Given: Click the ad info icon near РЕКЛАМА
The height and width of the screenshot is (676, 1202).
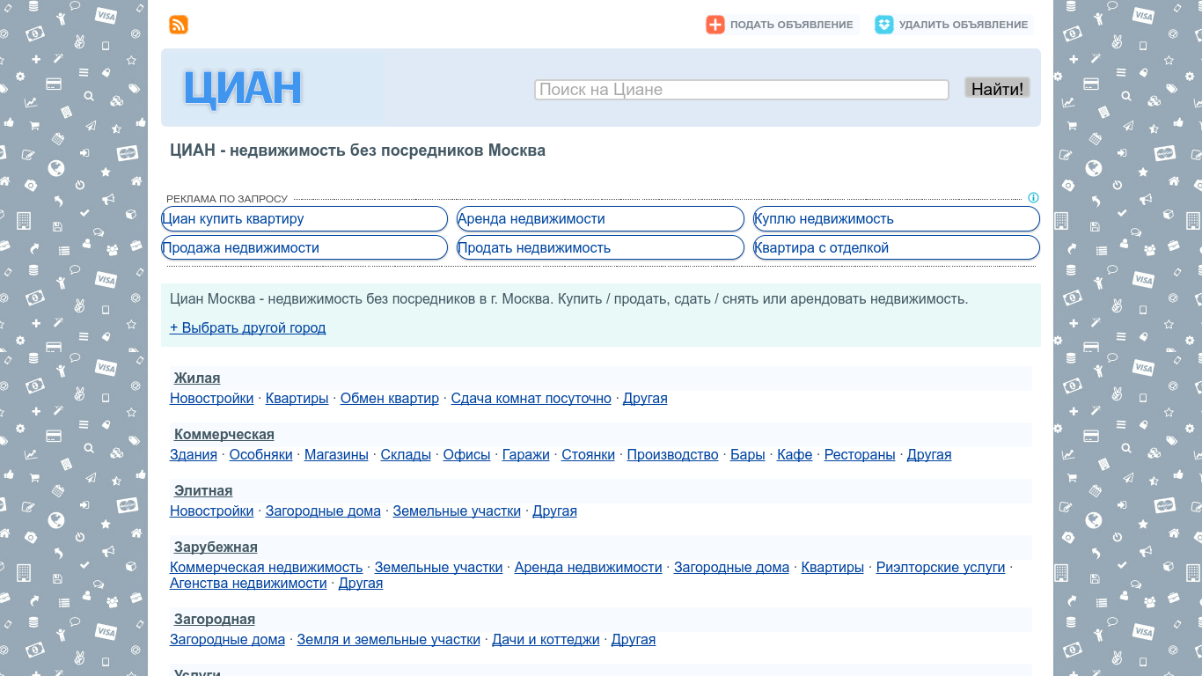Looking at the screenshot, I should click(x=1033, y=198).
